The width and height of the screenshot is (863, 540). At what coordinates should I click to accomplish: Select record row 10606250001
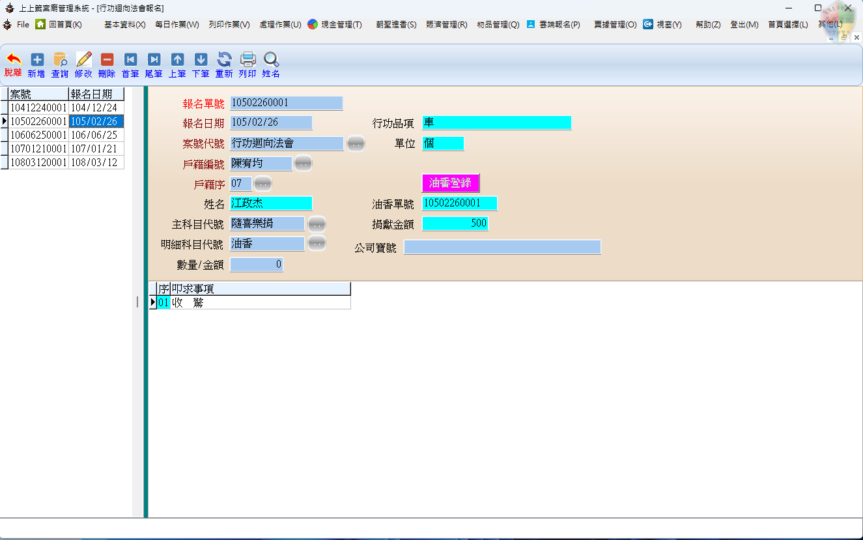(38, 135)
